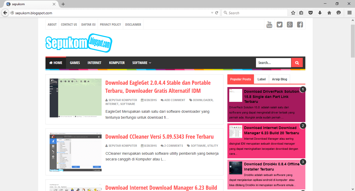The width and height of the screenshot is (355, 191).
Task: Open the smiley Hello chat icon
Action: [339, 13]
